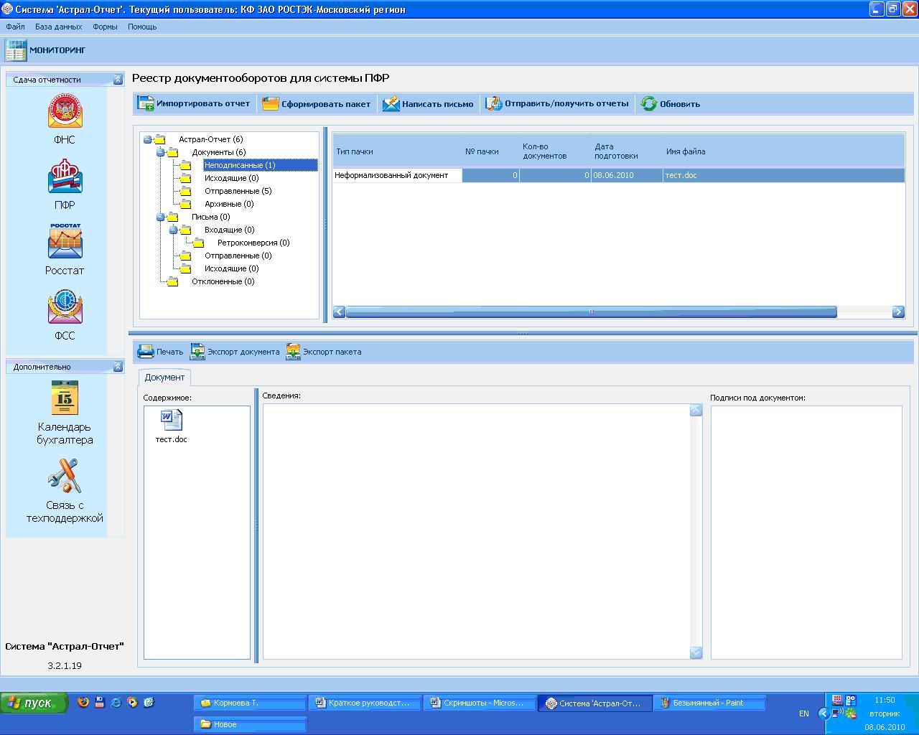
Task: Collapse the Астрал-Отчет (6) tree root
Action: 147,139
